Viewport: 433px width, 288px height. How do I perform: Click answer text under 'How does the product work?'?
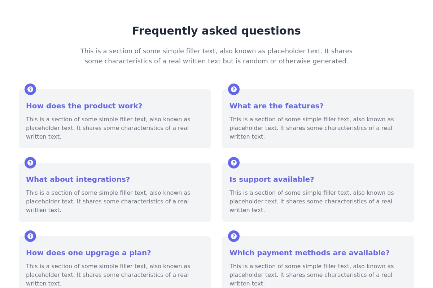pos(108,128)
